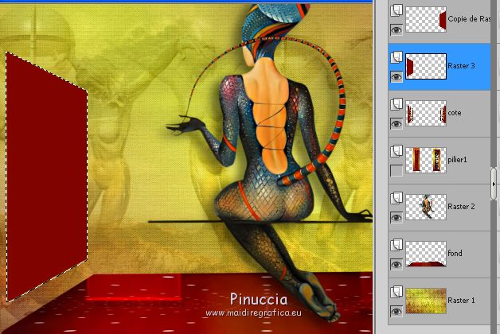Click layer type icon of pilier1

tap(396, 150)
